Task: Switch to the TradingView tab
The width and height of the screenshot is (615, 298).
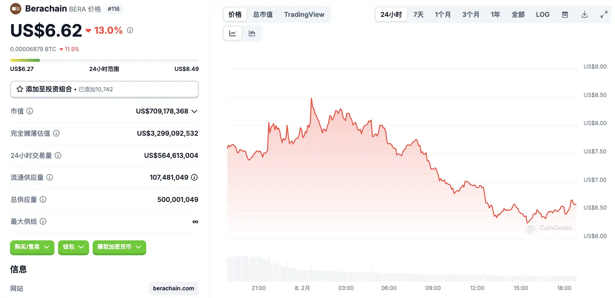Action: pos(304,14)
